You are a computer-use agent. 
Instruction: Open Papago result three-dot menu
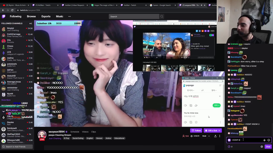tap(221, 122)
